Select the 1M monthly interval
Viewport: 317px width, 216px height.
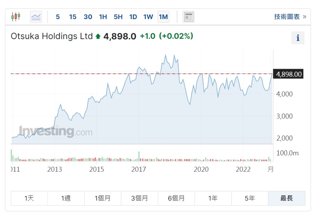pyautogui.click(x=163, y=17)
